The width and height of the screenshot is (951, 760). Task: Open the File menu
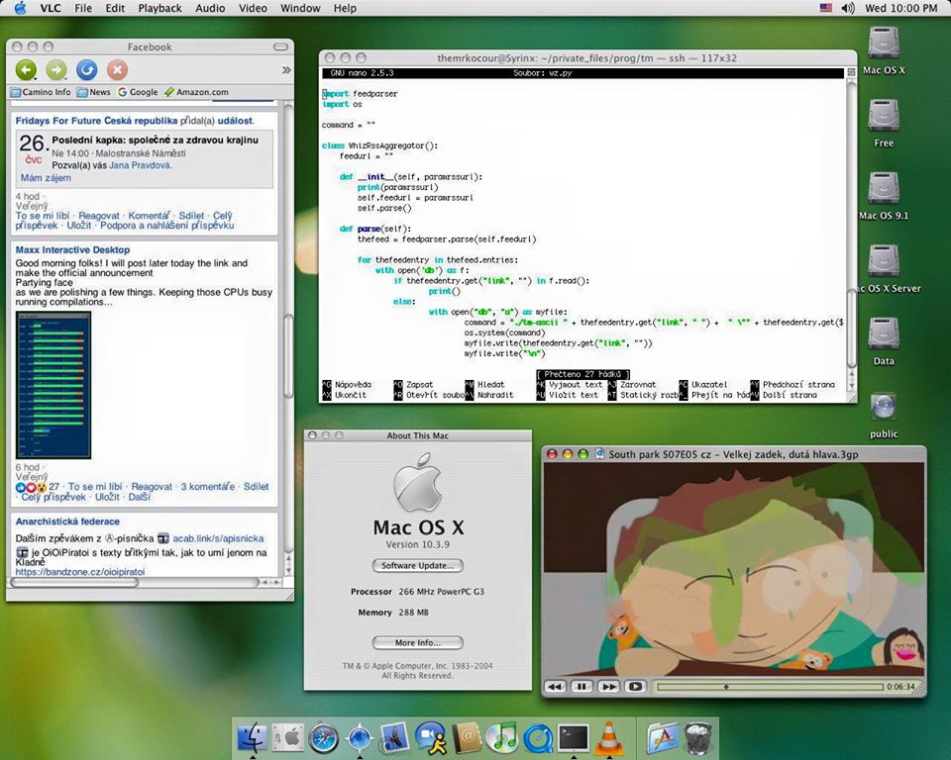pos(83,8)
